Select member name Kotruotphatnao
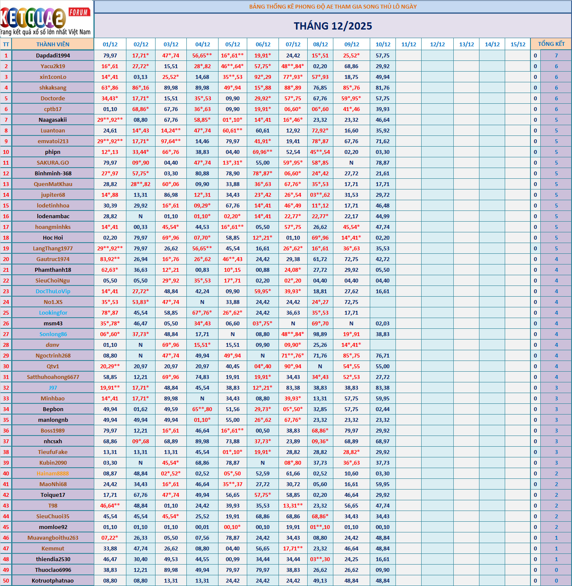Image resolution: width=572 pixels, height=586 pixels. [53, 580]
